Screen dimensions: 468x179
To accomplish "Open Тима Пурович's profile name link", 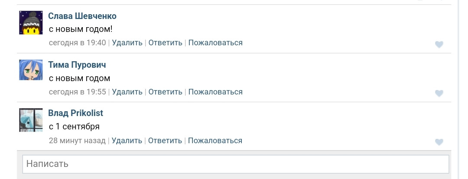I will point(77,65).
